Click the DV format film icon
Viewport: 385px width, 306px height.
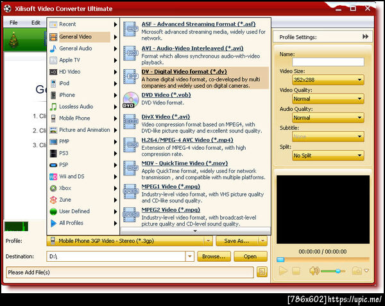pyautogui.click(x=130, y=76)
